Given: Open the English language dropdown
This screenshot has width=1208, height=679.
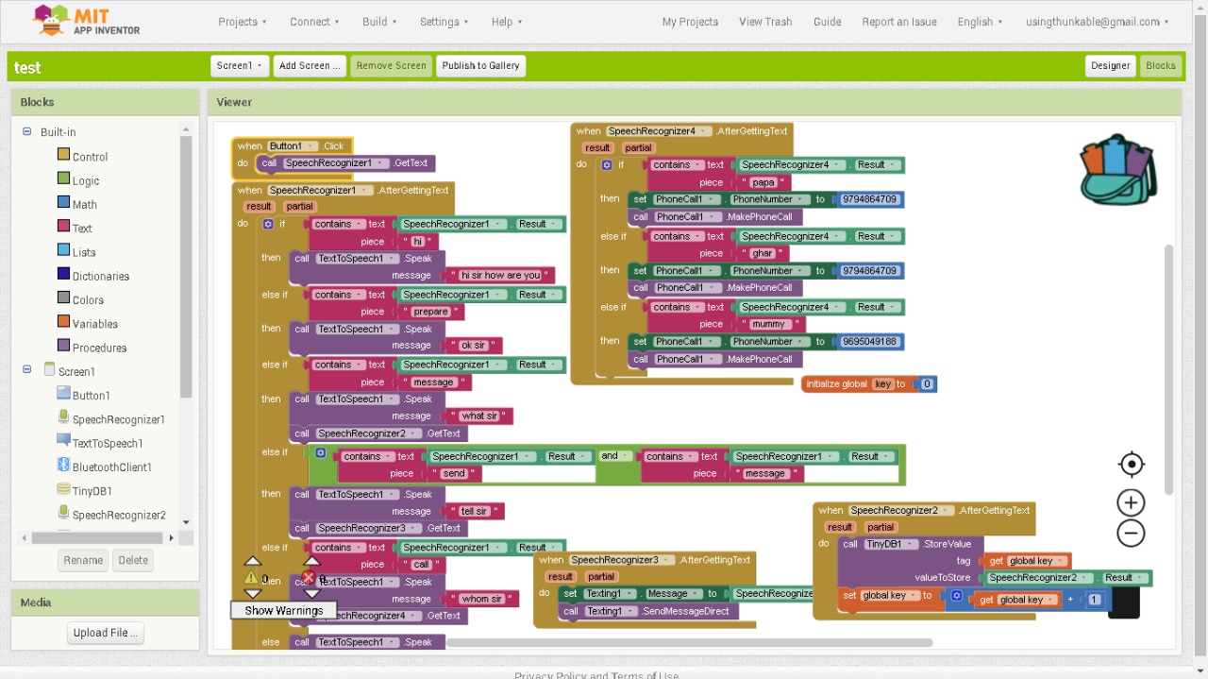Looking at the screenshot, I should pos(979,21).
